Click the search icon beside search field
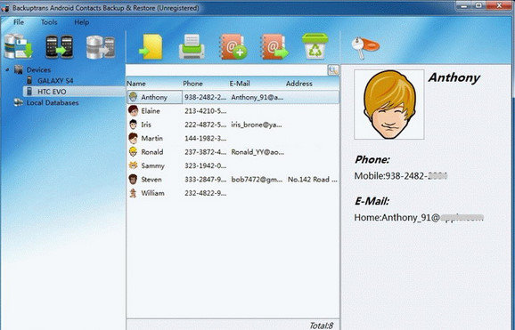 click(333, 70)
